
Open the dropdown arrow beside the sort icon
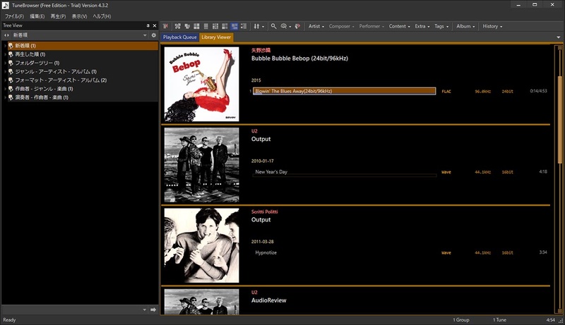tap(263, 27)
